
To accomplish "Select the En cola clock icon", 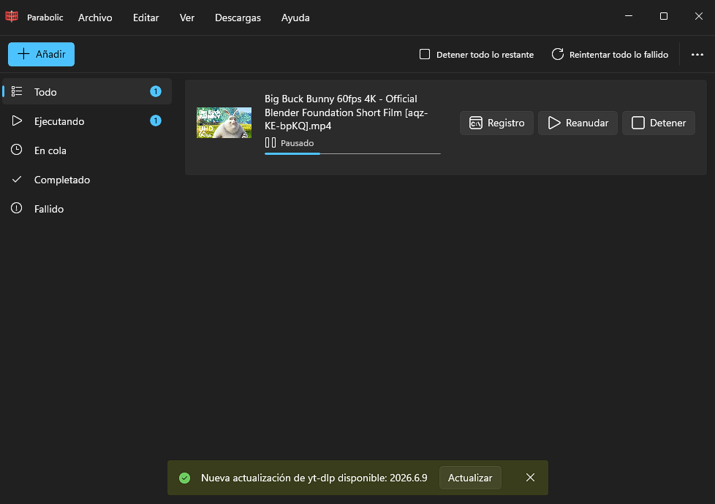I will pyautogui.click(x=16, y=150).
